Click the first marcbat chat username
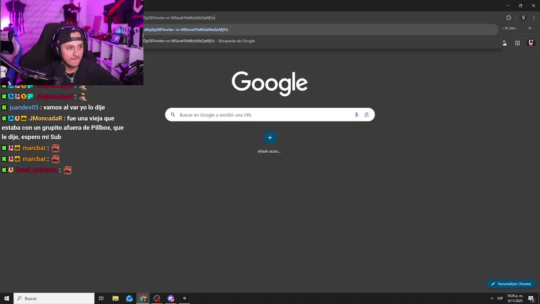This screenshot has width=540, height=304. [x=34, y=148]
